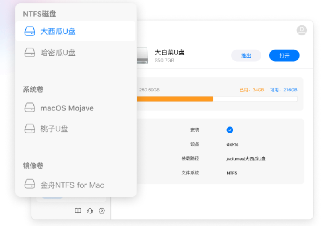Click the NTFS file system value
The width and height of the screenshot is (323, 226).
click(232, 173)
